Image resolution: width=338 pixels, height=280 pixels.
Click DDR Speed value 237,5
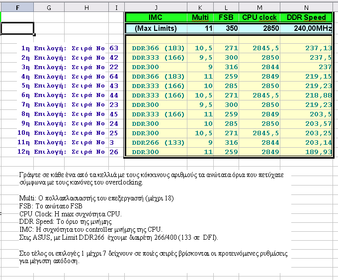pos(321,58)
